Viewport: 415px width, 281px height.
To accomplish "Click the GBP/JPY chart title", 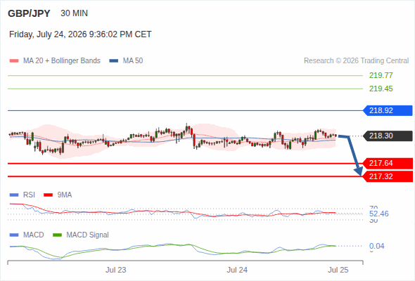I will (x=29, y=13).
